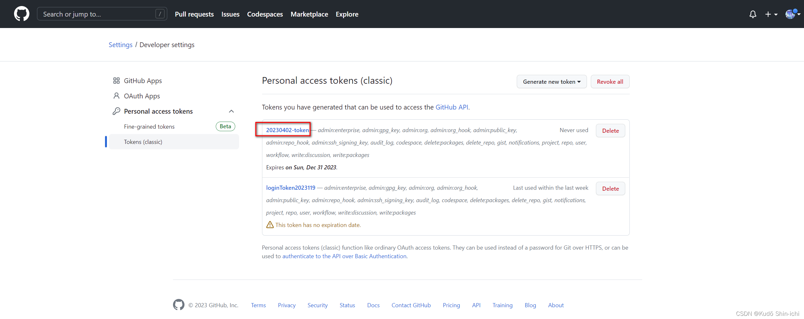The width and height of the screenshot is (804, 319).
Task: Open Contact GitHub footer link
Action: (x=411, y=305)
